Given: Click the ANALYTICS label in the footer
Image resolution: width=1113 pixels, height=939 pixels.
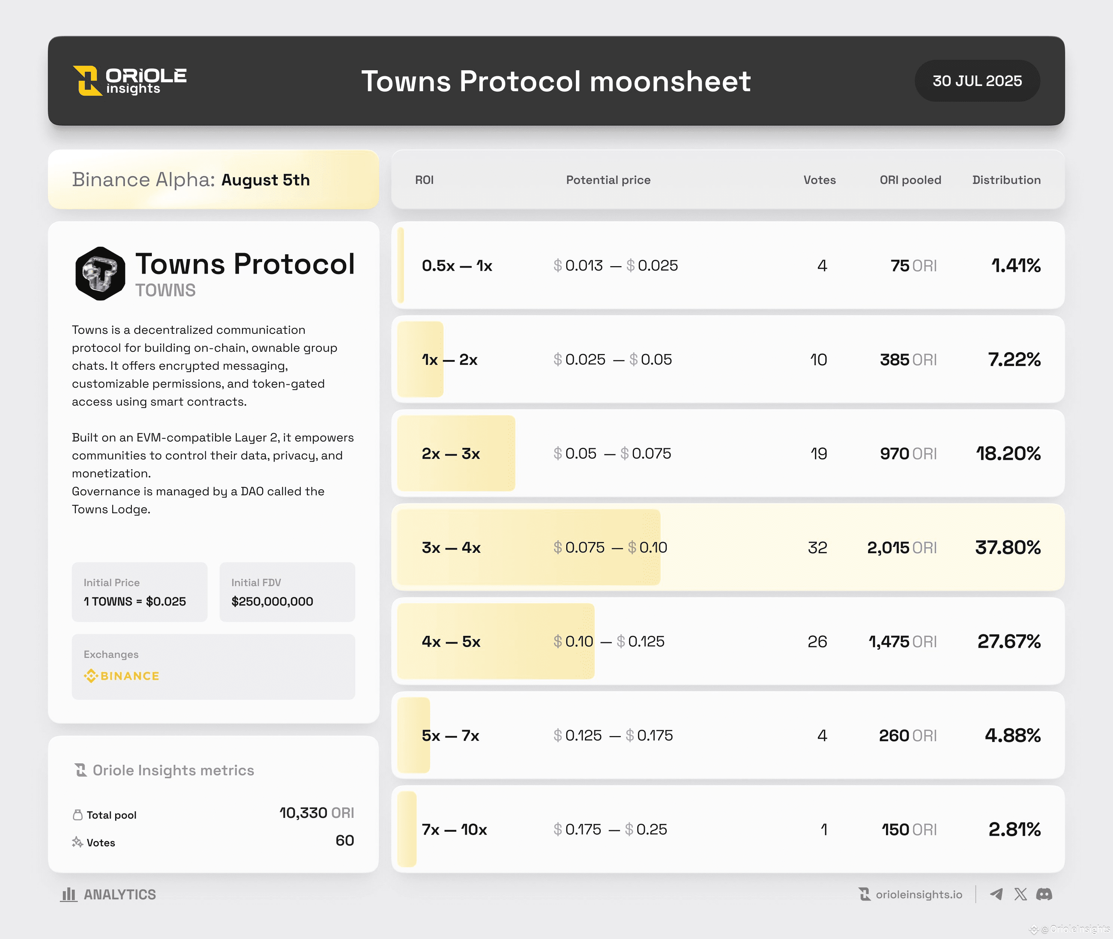Looking at the screenshot, I should pos(120,894).
